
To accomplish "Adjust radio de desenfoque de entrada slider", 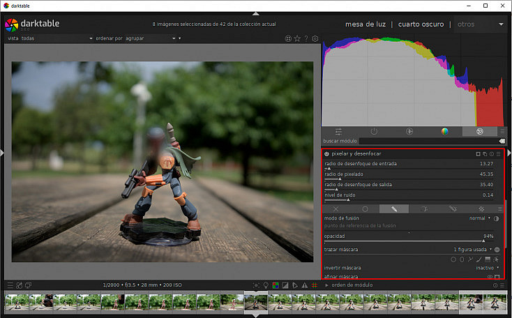I will click(x=409, y=165).
